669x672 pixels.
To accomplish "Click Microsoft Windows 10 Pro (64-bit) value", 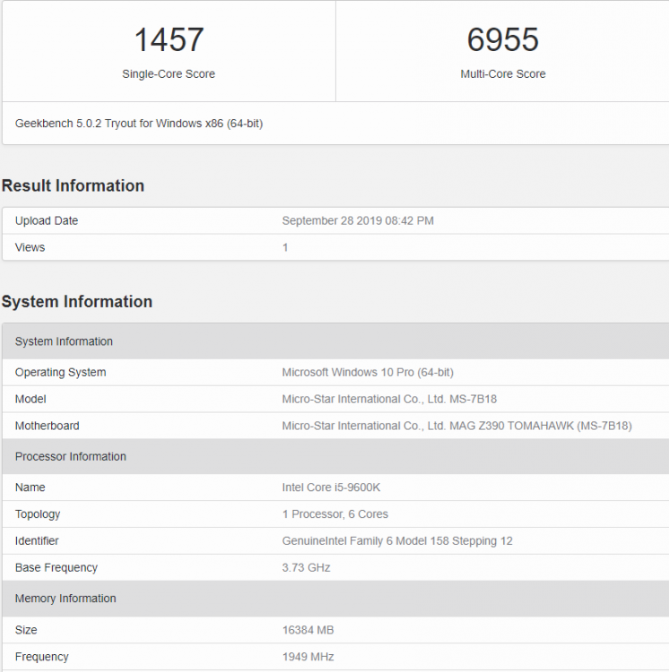I will 368,372.
